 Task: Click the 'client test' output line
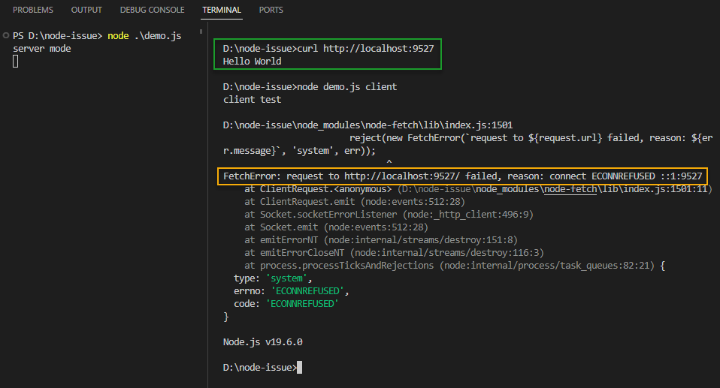coord(253,100)
